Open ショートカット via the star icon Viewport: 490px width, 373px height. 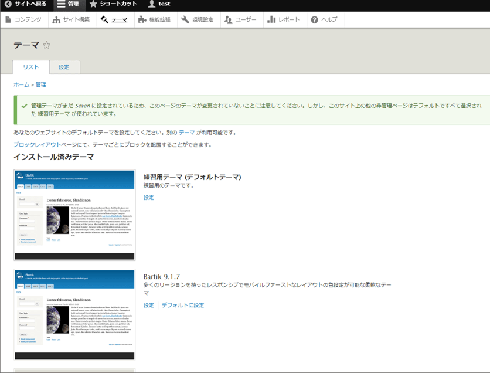(93, 4)
